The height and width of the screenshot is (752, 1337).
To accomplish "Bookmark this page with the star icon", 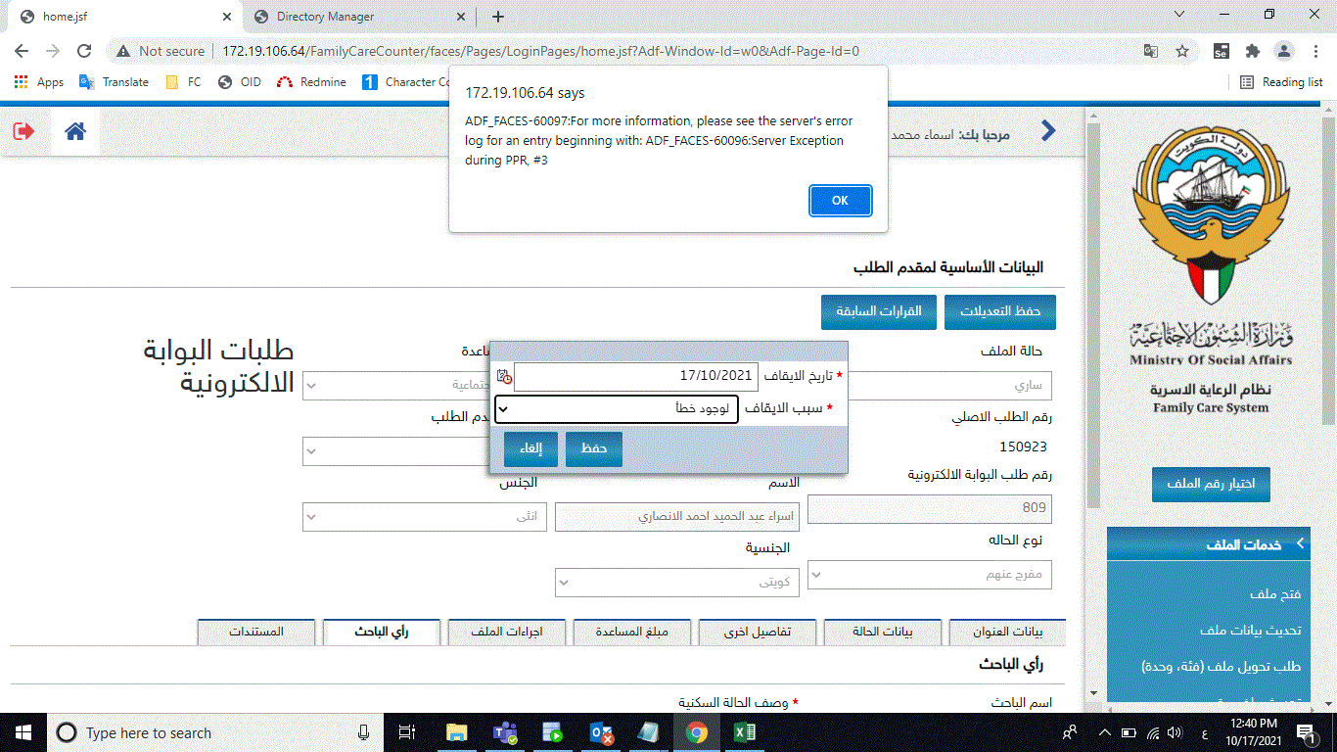I will (x=1181, y=51).
